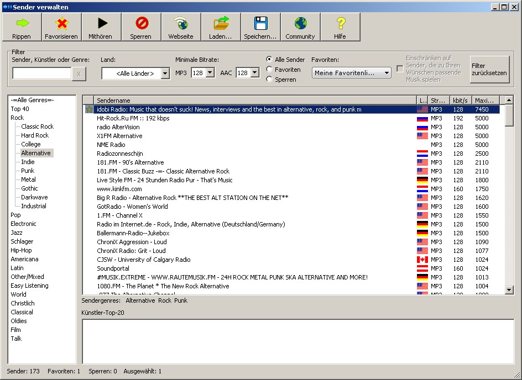Select the Classic Rock subgenre
The image size is (522, 380).
37,126
